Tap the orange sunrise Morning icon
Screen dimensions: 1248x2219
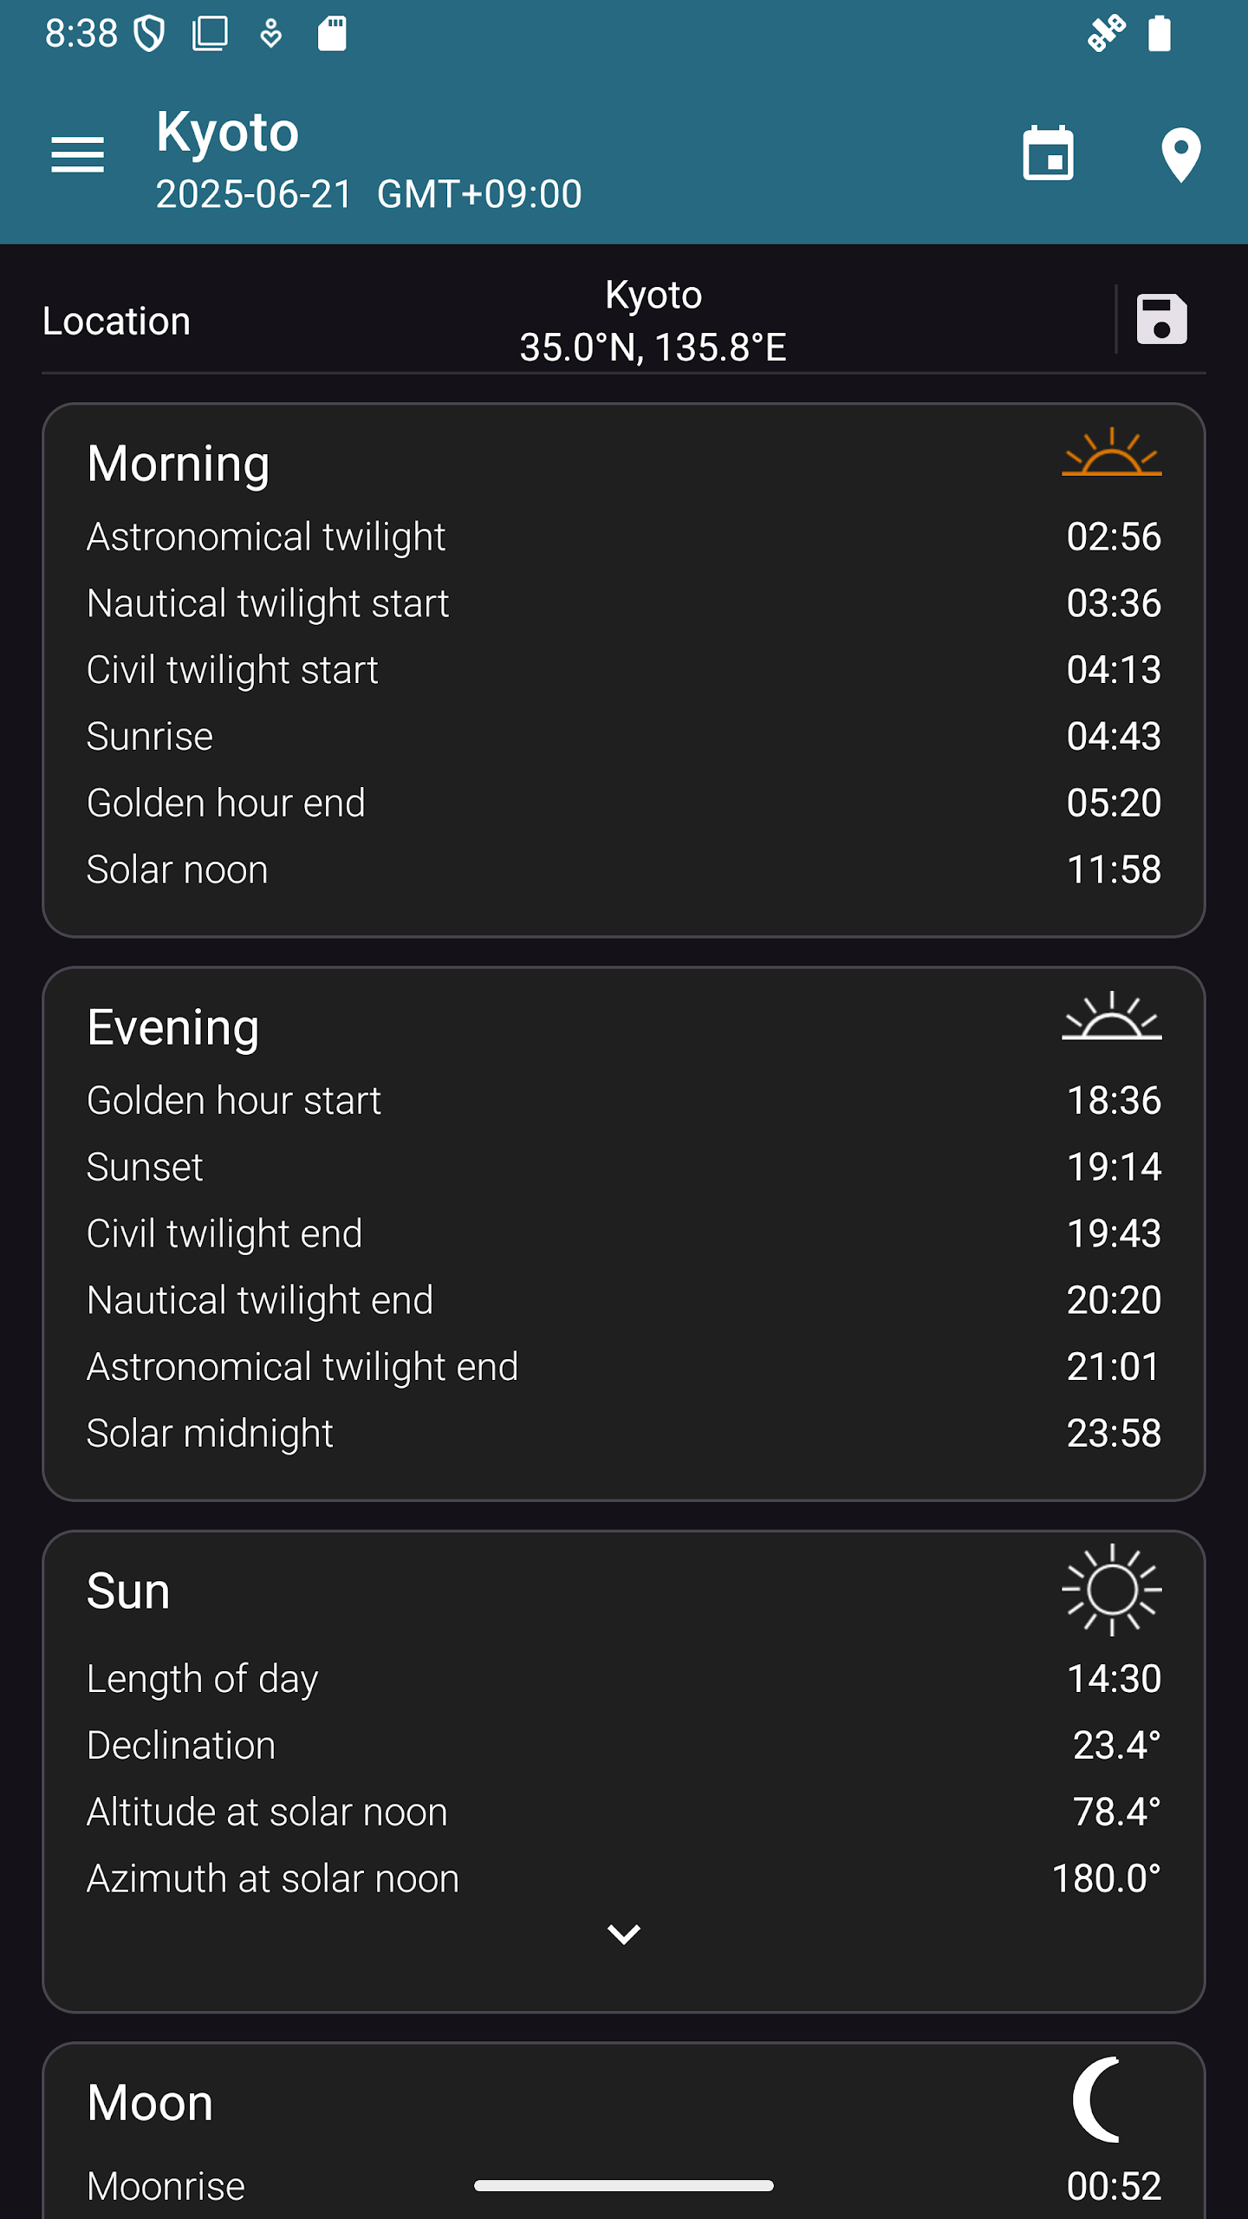tap(1111, 452)
